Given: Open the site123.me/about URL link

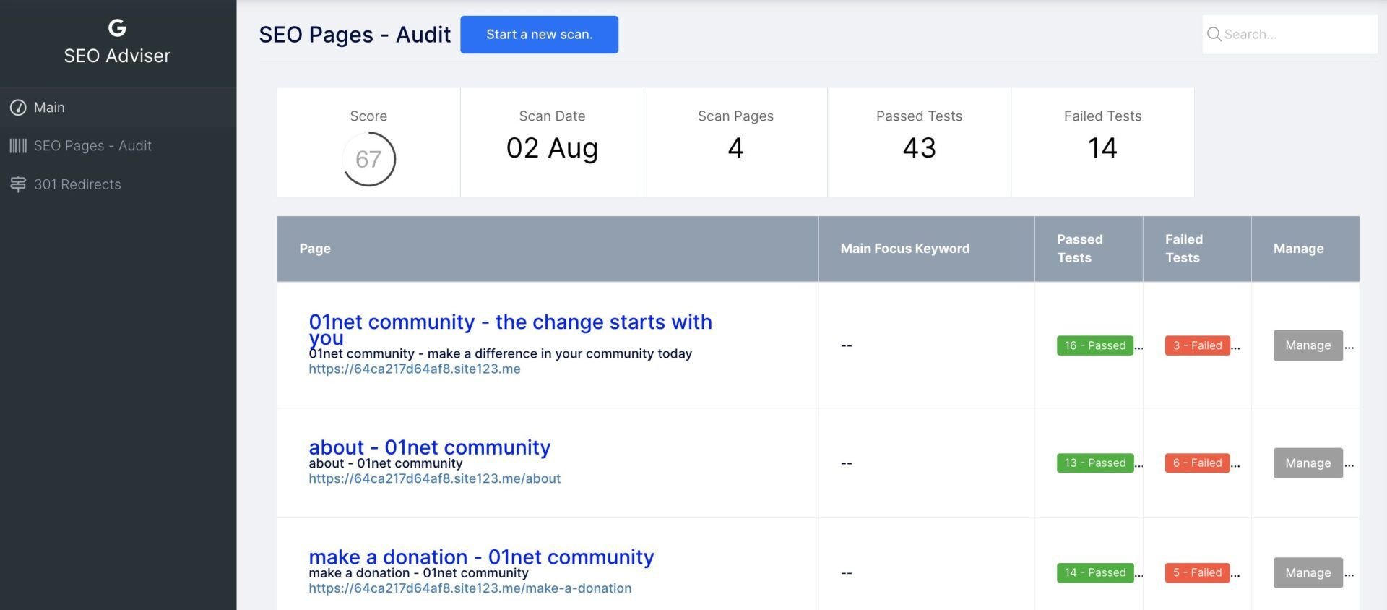Looking at the screenshot, I should pyautogui.click(x=434, y=478).
